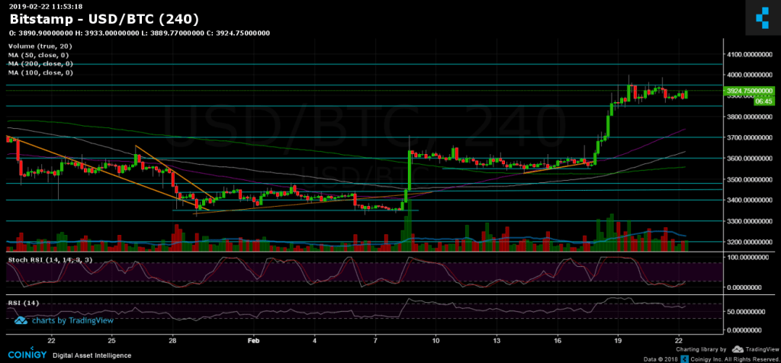Click the timestamp '2019-02-22 11:53:18'
This screenshot has height=363, width=781.
tap(46, 6)
